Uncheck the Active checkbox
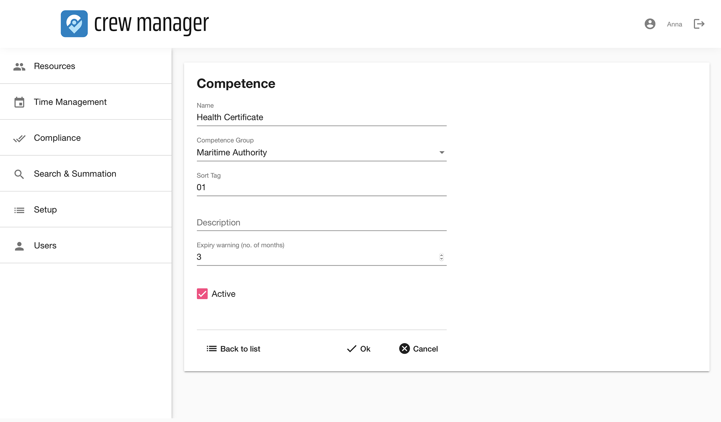The height and width of the screenshot is (422, 721). 202,294
